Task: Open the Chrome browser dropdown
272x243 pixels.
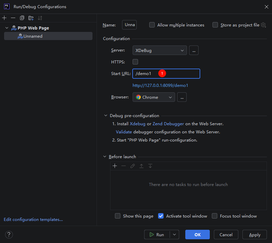Action: tap(154, 97)
